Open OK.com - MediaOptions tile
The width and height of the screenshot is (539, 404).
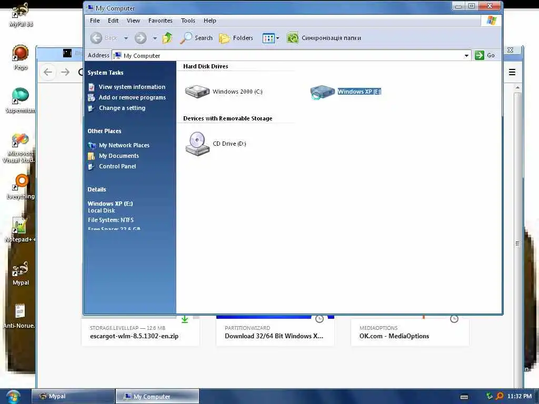410,332
